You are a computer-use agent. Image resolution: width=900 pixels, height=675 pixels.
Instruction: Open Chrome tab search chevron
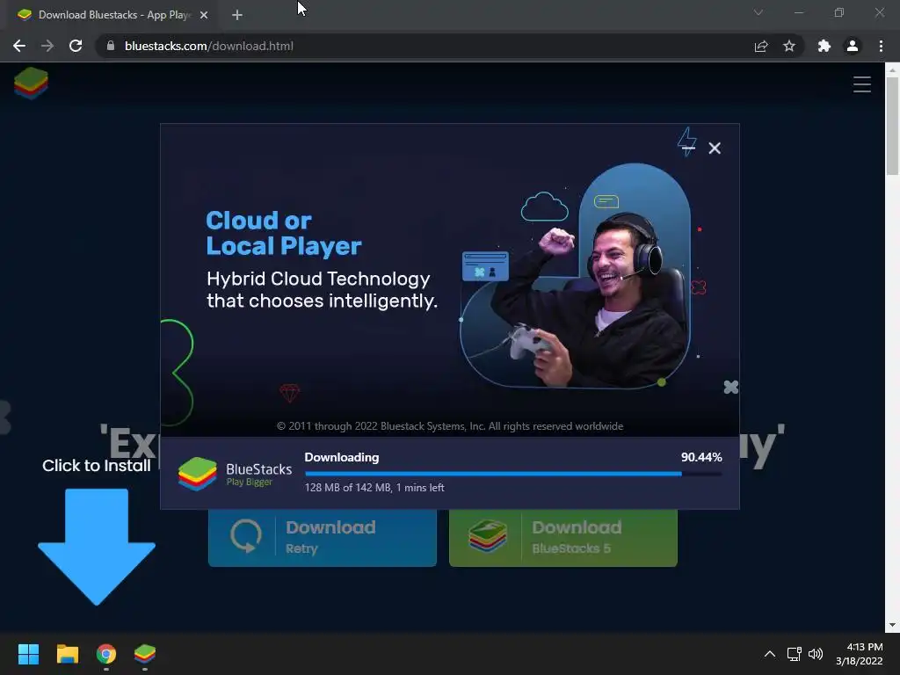tap(758, 12)
